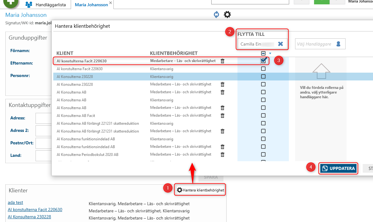Open the AI Konsulterna 230228 link in Klienter
373x222 pixels.
(x=30, y=217)
